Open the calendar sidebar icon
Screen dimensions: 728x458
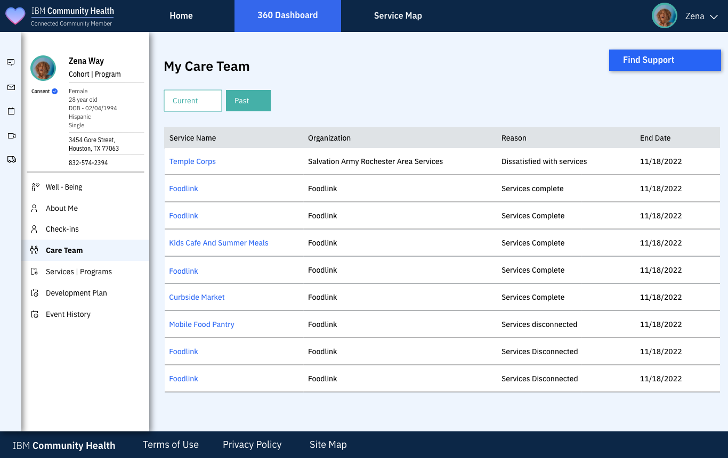[x=11, y=111]
